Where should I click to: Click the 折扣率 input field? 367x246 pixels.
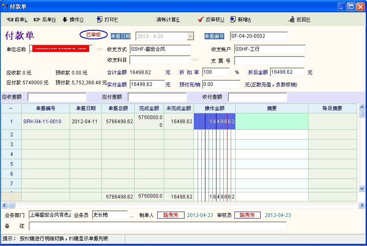[216, 72]
